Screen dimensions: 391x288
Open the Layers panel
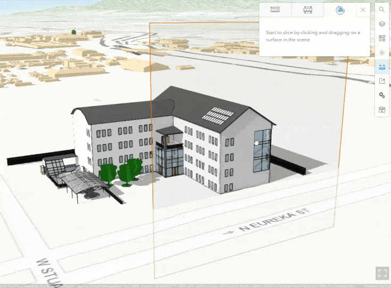(x=382, y=23)
